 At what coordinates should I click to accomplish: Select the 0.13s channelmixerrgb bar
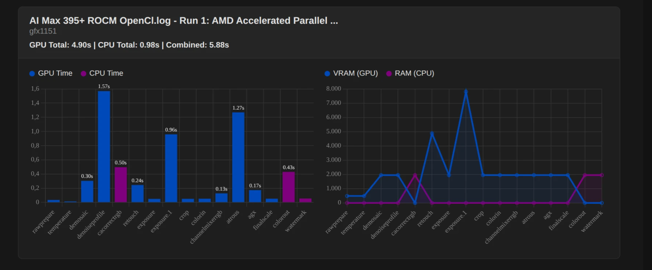pyautogui.click(x=222, y=197)
